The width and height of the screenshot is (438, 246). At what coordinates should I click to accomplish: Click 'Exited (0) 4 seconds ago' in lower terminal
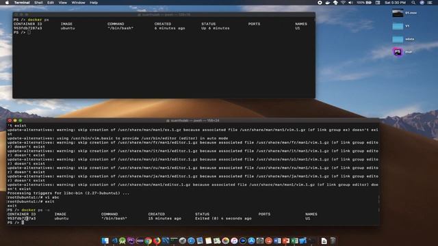(223, 219)
